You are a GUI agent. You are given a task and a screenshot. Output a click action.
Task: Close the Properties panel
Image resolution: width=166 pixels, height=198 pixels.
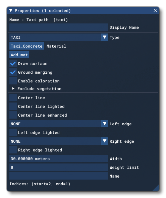tap(155, 10)
